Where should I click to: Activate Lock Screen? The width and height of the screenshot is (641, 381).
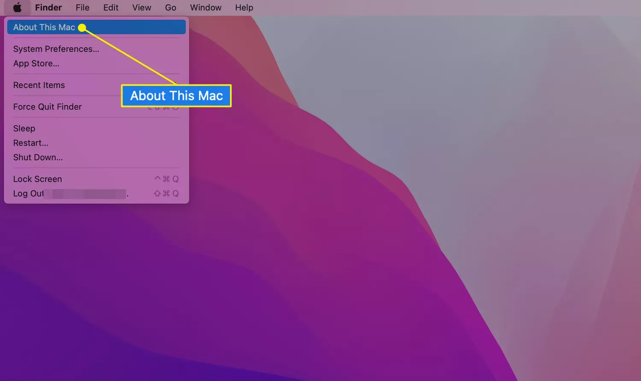coord(37,179)
